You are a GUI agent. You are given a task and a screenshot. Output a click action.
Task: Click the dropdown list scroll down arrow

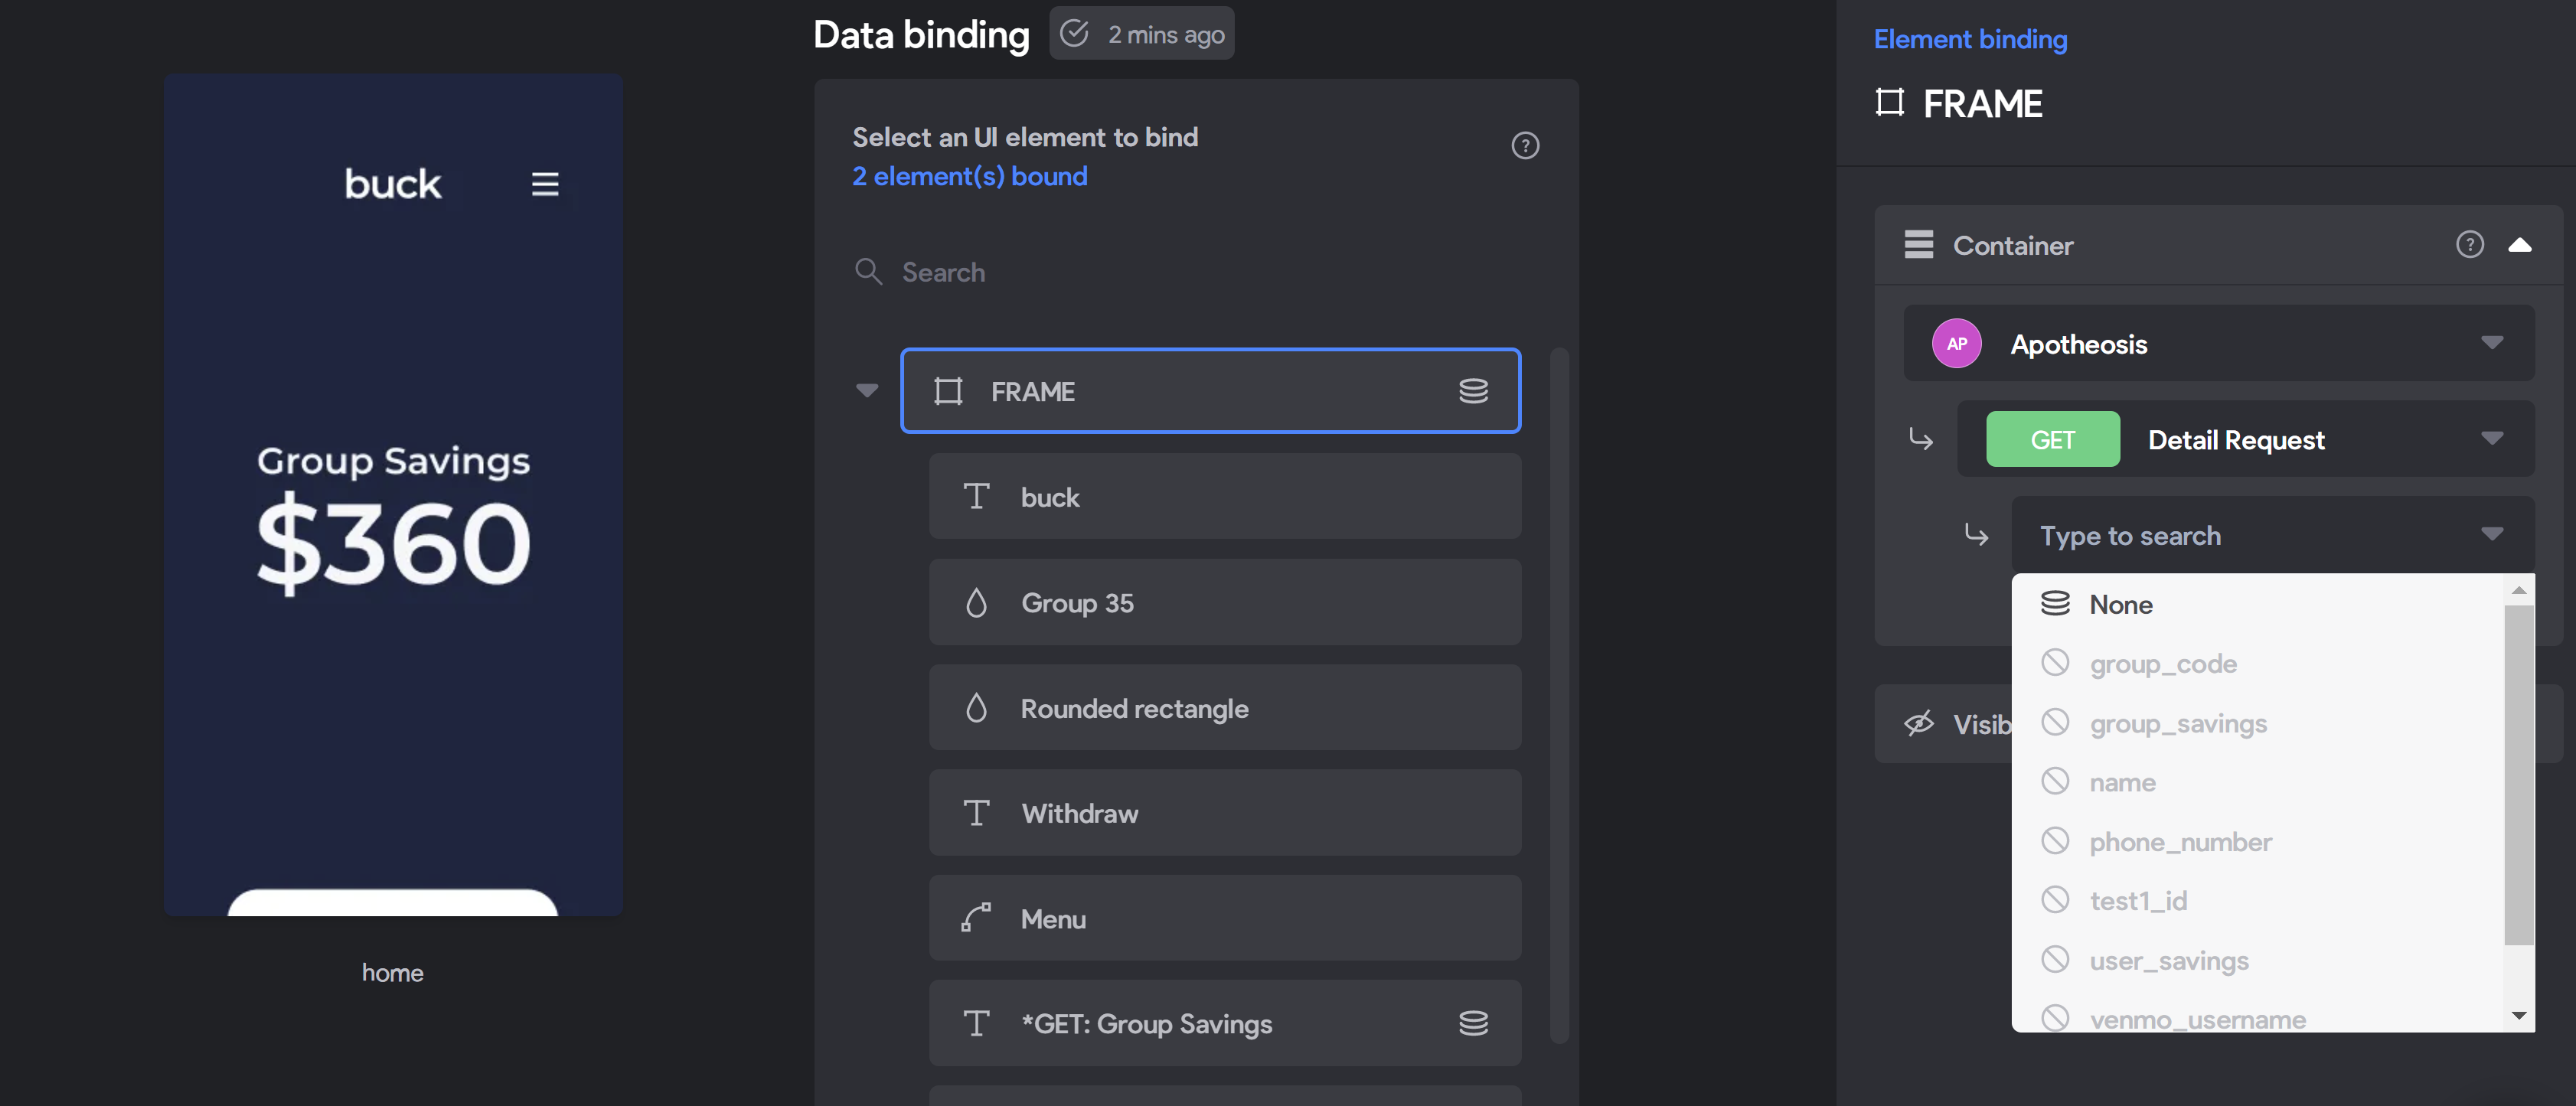(2518, 1015)
